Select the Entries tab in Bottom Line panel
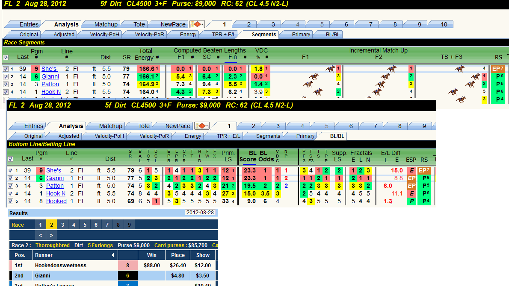 [33, 126]
